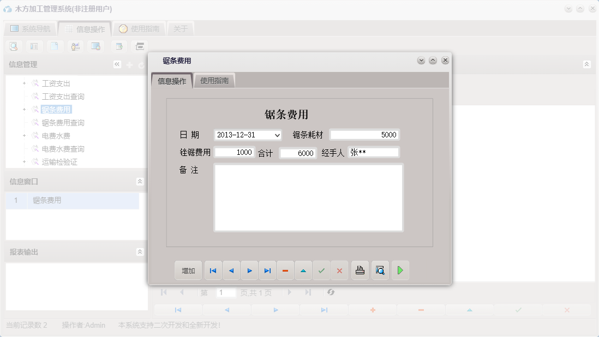The width and height of the screenshot is (599, 337).
Task: Click inside the 备注 remarks field
Action: (x=308, y=196)
